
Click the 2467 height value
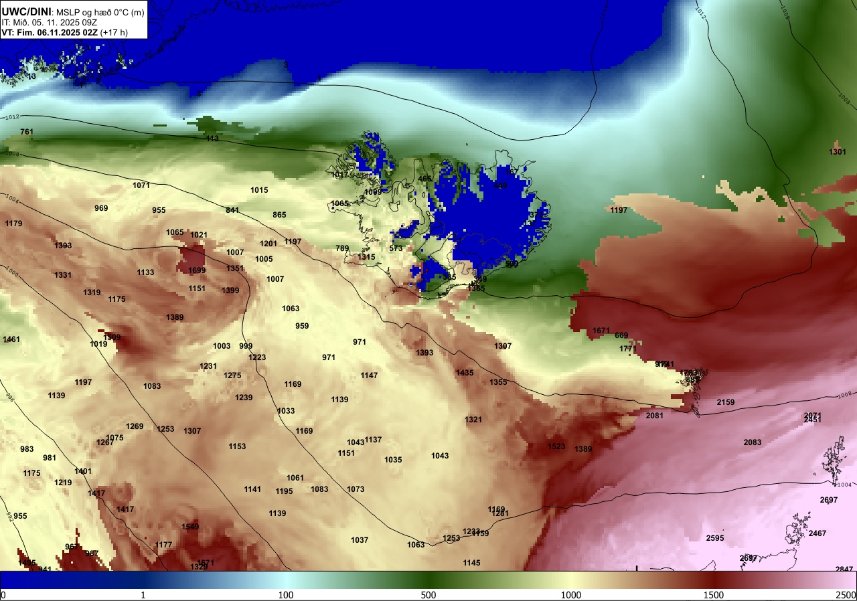click(x=817, y=533)
